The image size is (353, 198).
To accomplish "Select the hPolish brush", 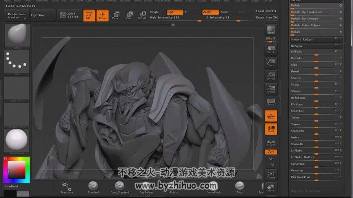I will 173,188.
